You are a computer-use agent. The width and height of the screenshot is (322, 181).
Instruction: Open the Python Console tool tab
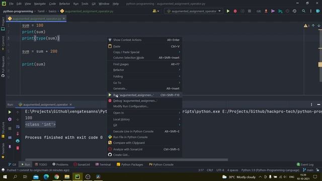pyautogui.click(x=161, y=164)
